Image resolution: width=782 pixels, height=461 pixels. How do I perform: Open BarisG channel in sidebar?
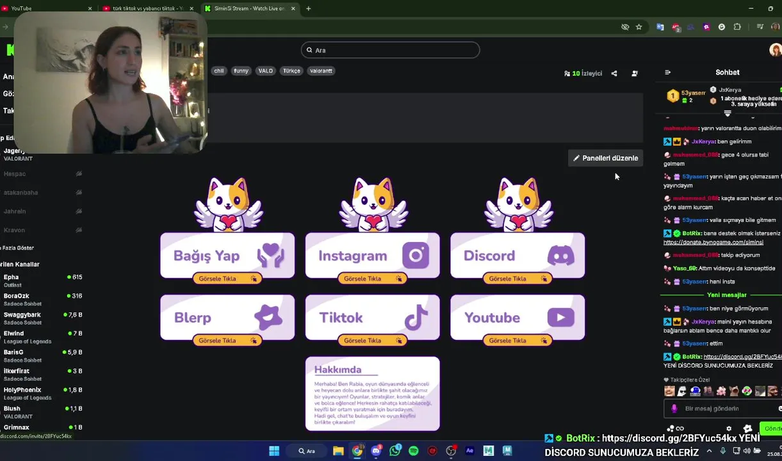tap(42, 356)
